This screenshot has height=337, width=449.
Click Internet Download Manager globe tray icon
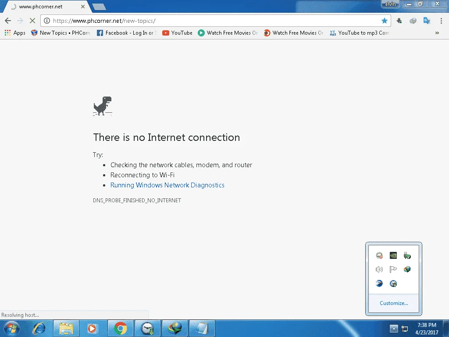tap(407, 269)
